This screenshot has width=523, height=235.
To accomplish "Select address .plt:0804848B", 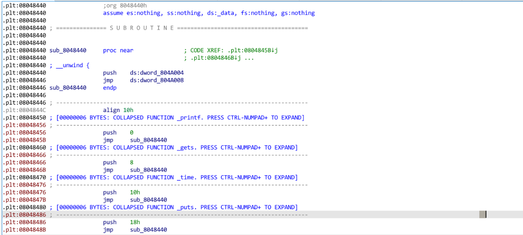I will point(24,229).
